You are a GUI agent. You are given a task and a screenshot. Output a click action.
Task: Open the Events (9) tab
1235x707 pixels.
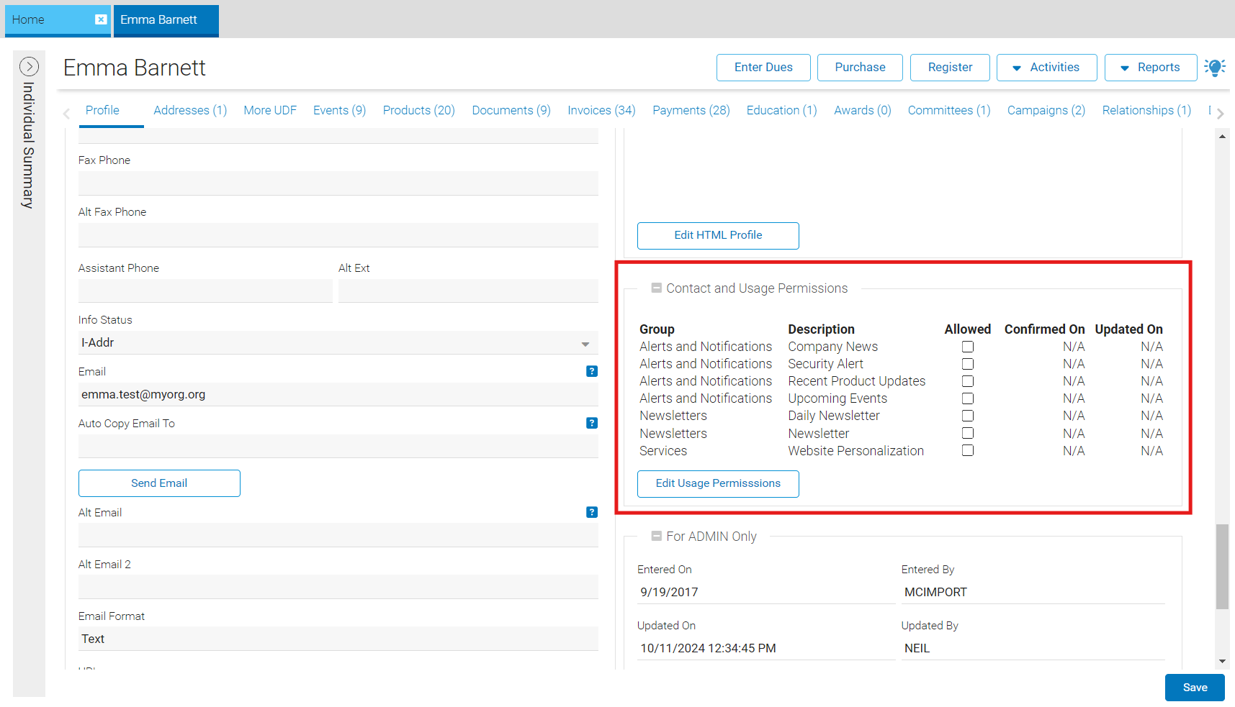[339, 110]
